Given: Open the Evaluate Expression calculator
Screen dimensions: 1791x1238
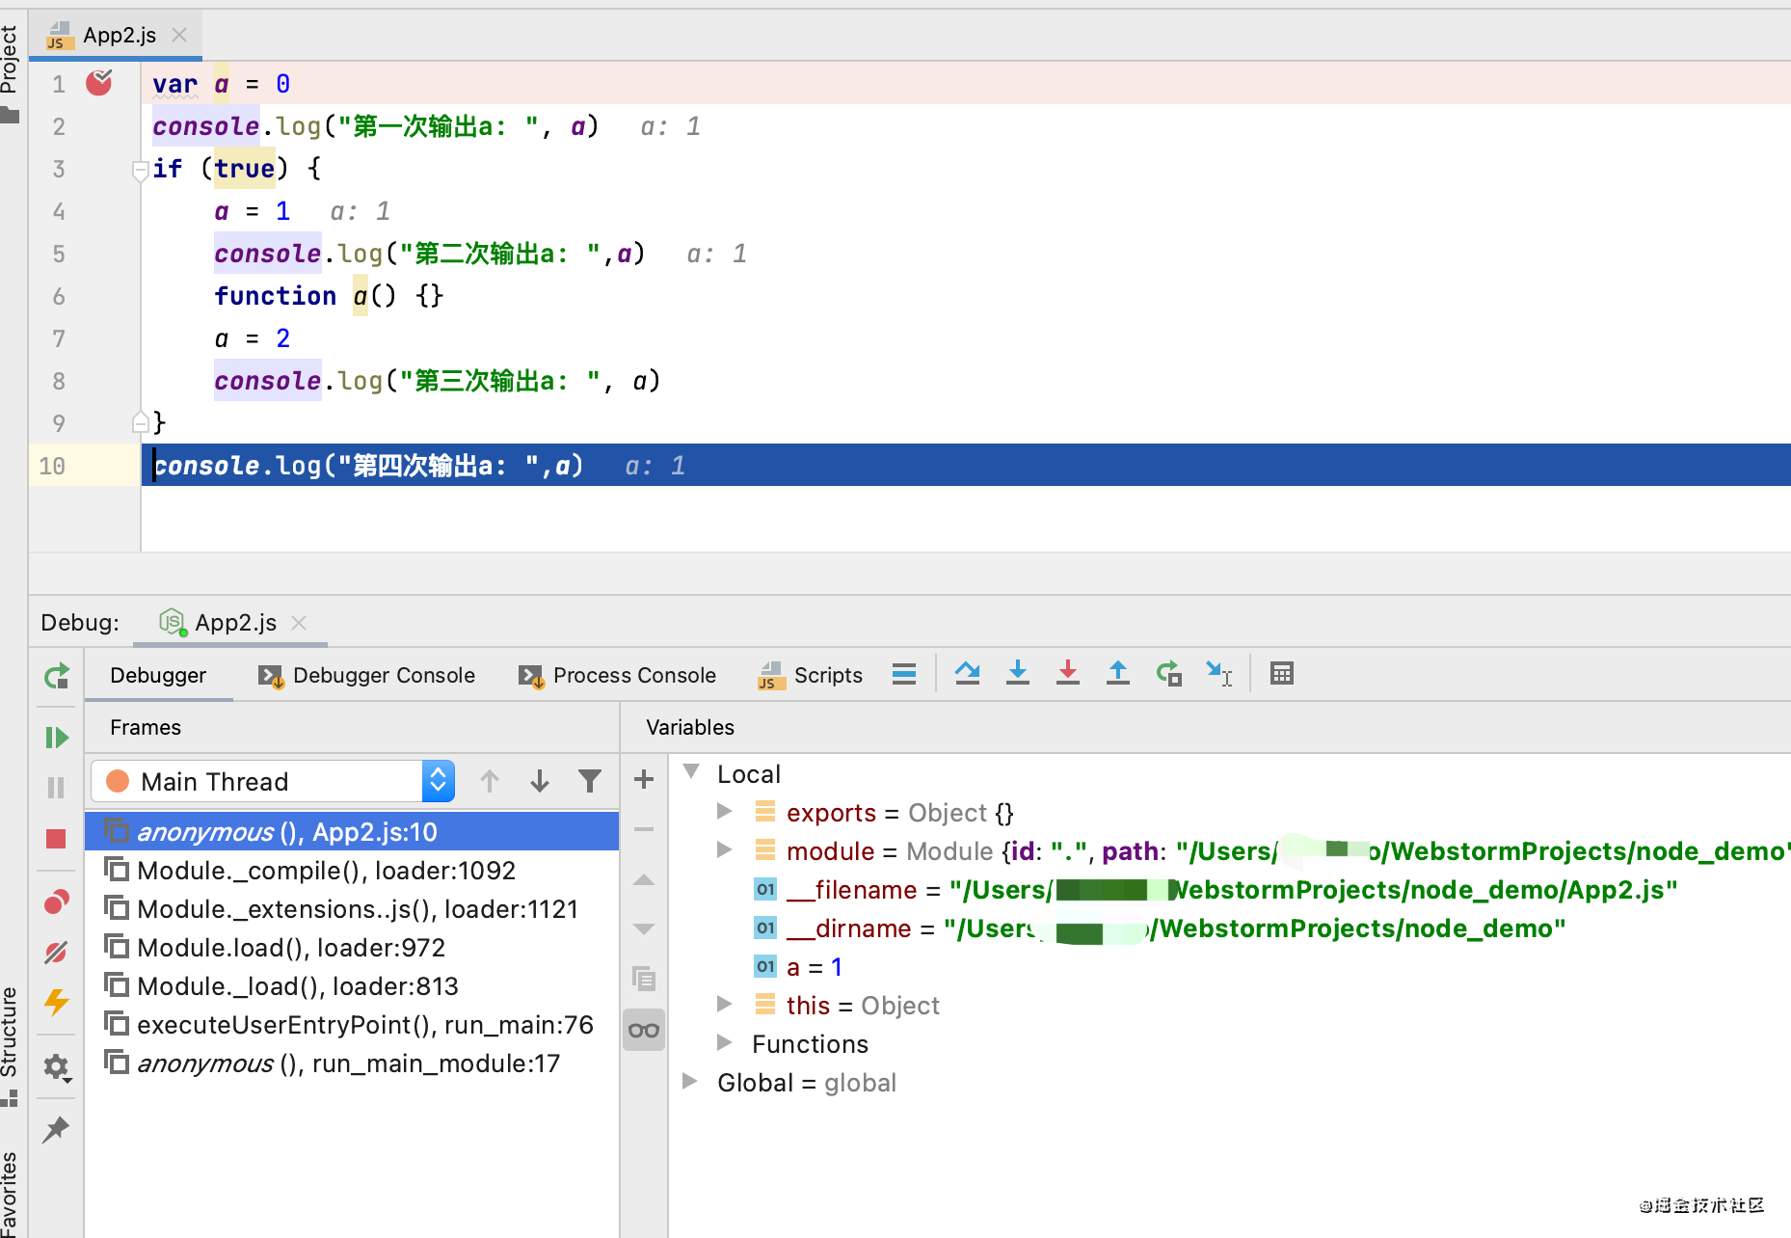Looking at the screenshot, I should pos(1282,673).
